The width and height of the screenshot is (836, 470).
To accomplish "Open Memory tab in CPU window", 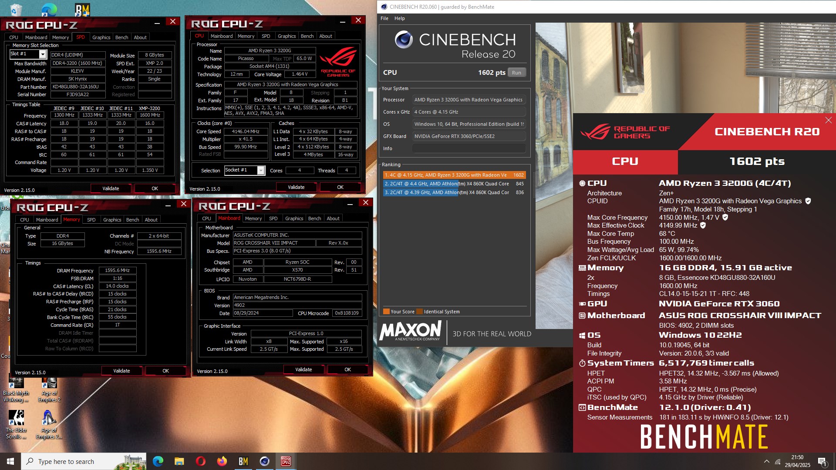I will (x=246, y=36).
